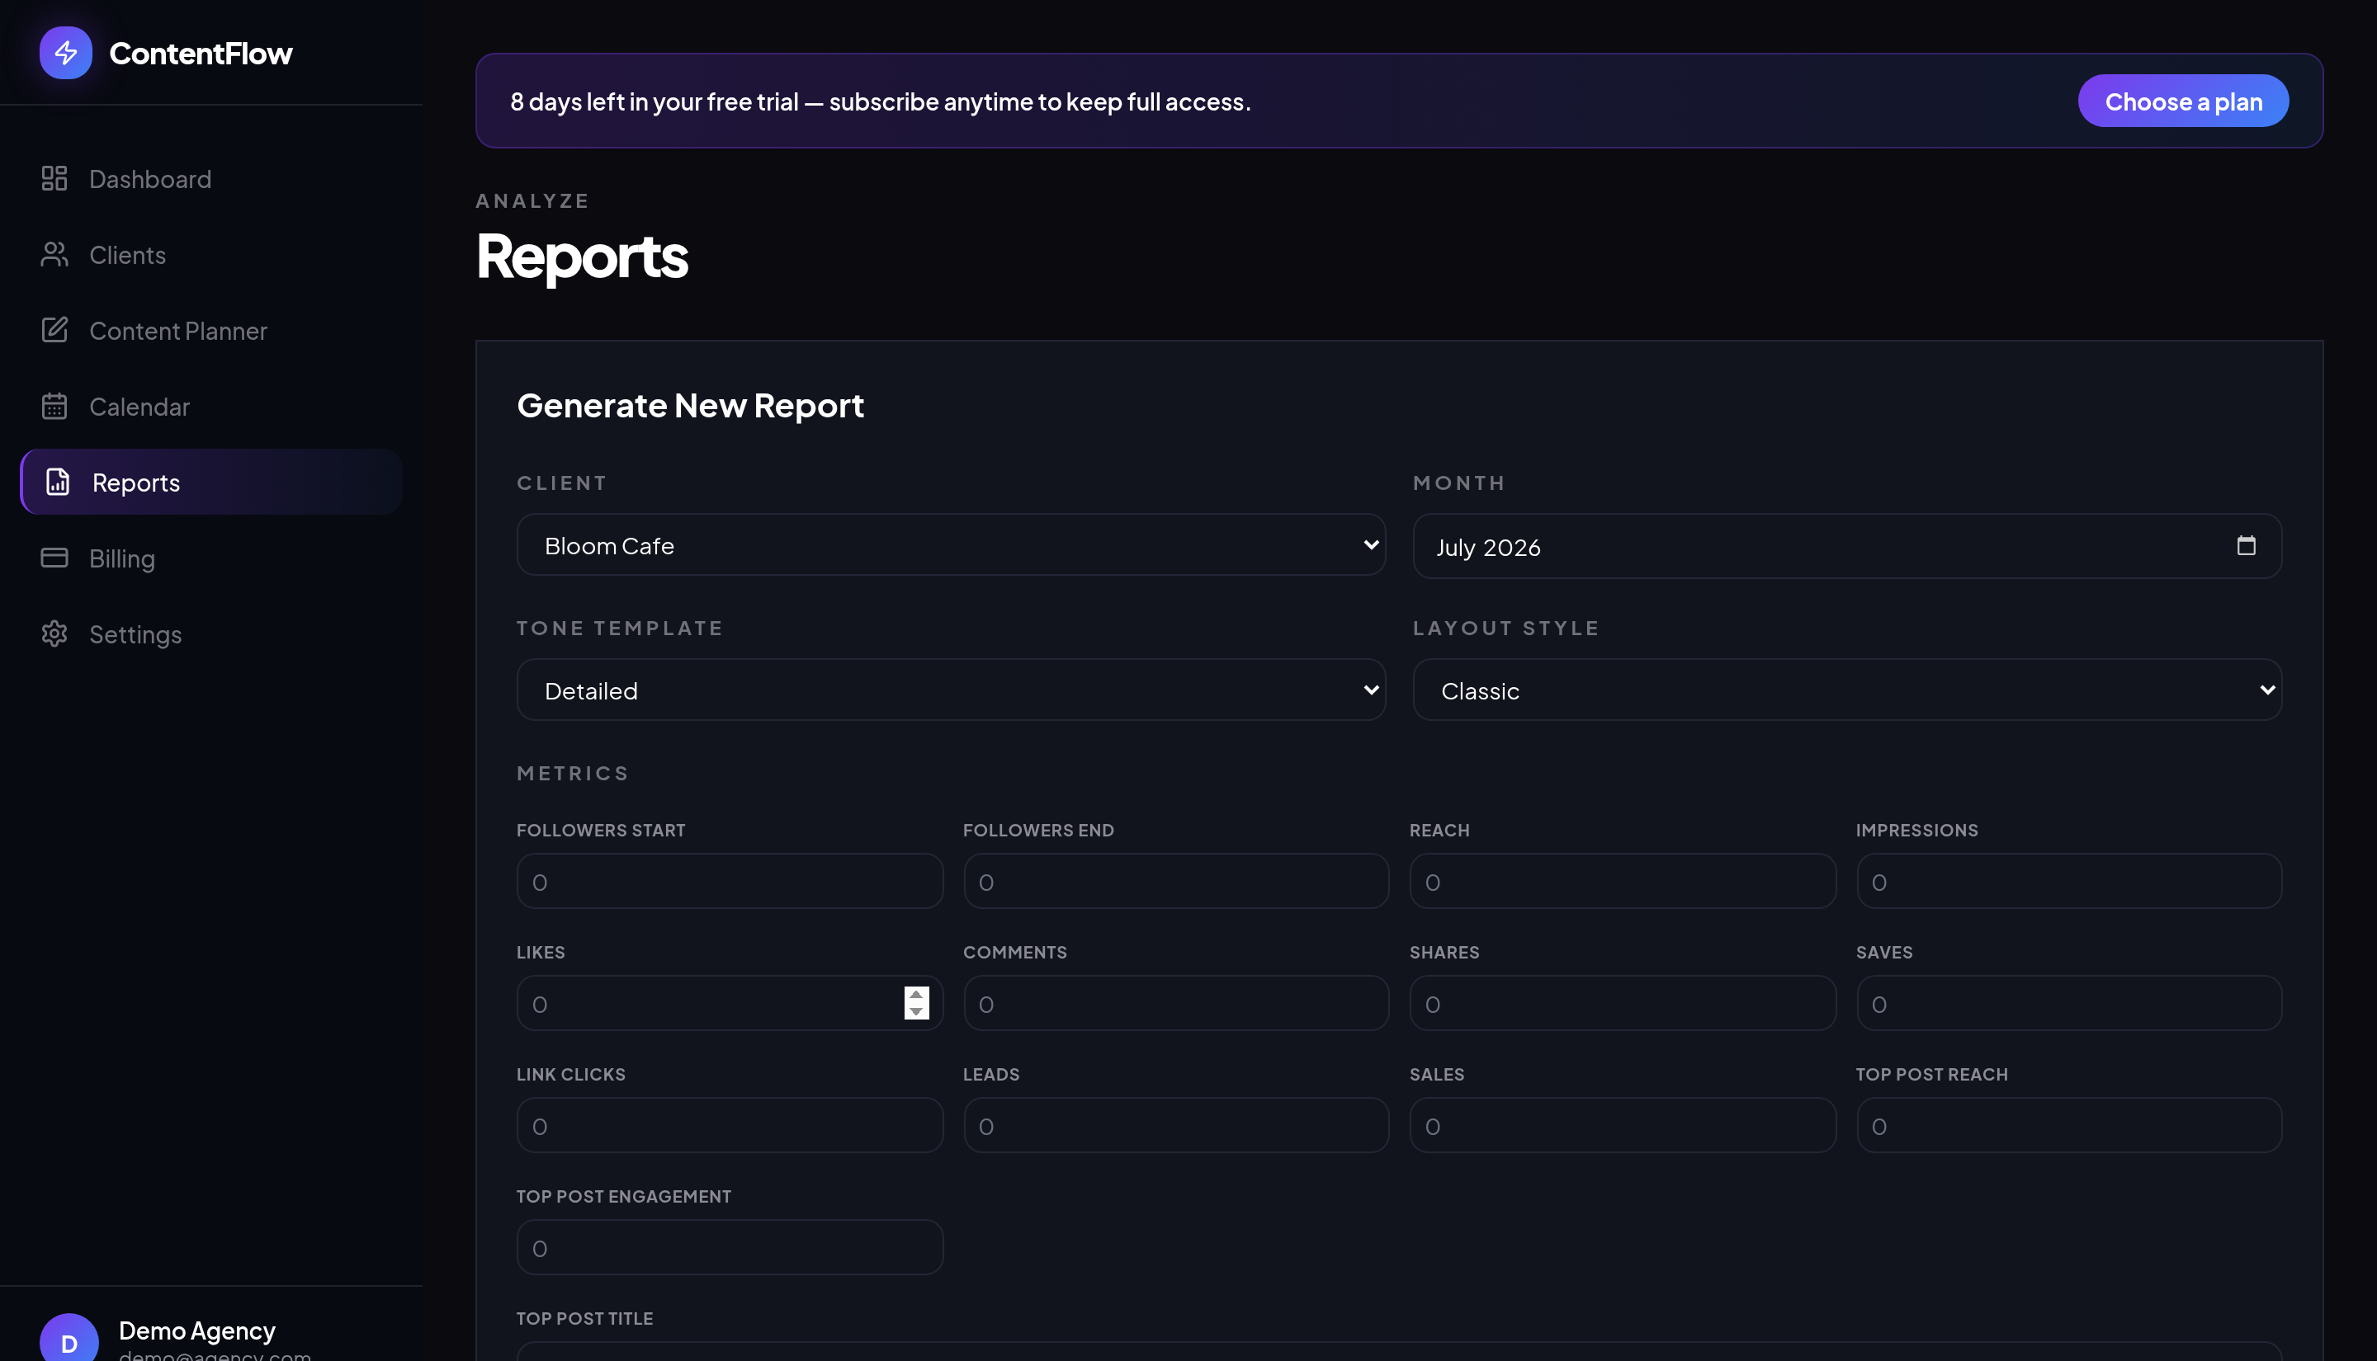Click the Billing credit card icon

click(54, 558)
